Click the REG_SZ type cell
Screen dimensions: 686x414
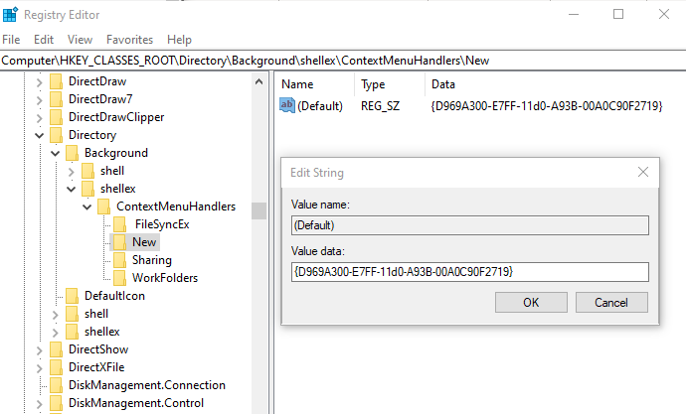(x=380, y=105)
